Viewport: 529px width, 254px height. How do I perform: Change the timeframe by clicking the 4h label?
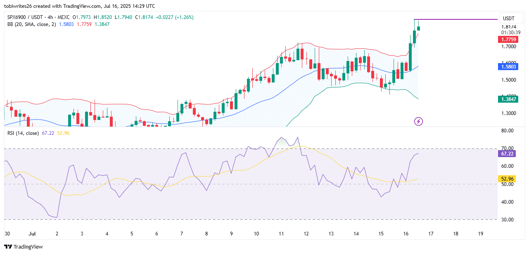point(51,19)
